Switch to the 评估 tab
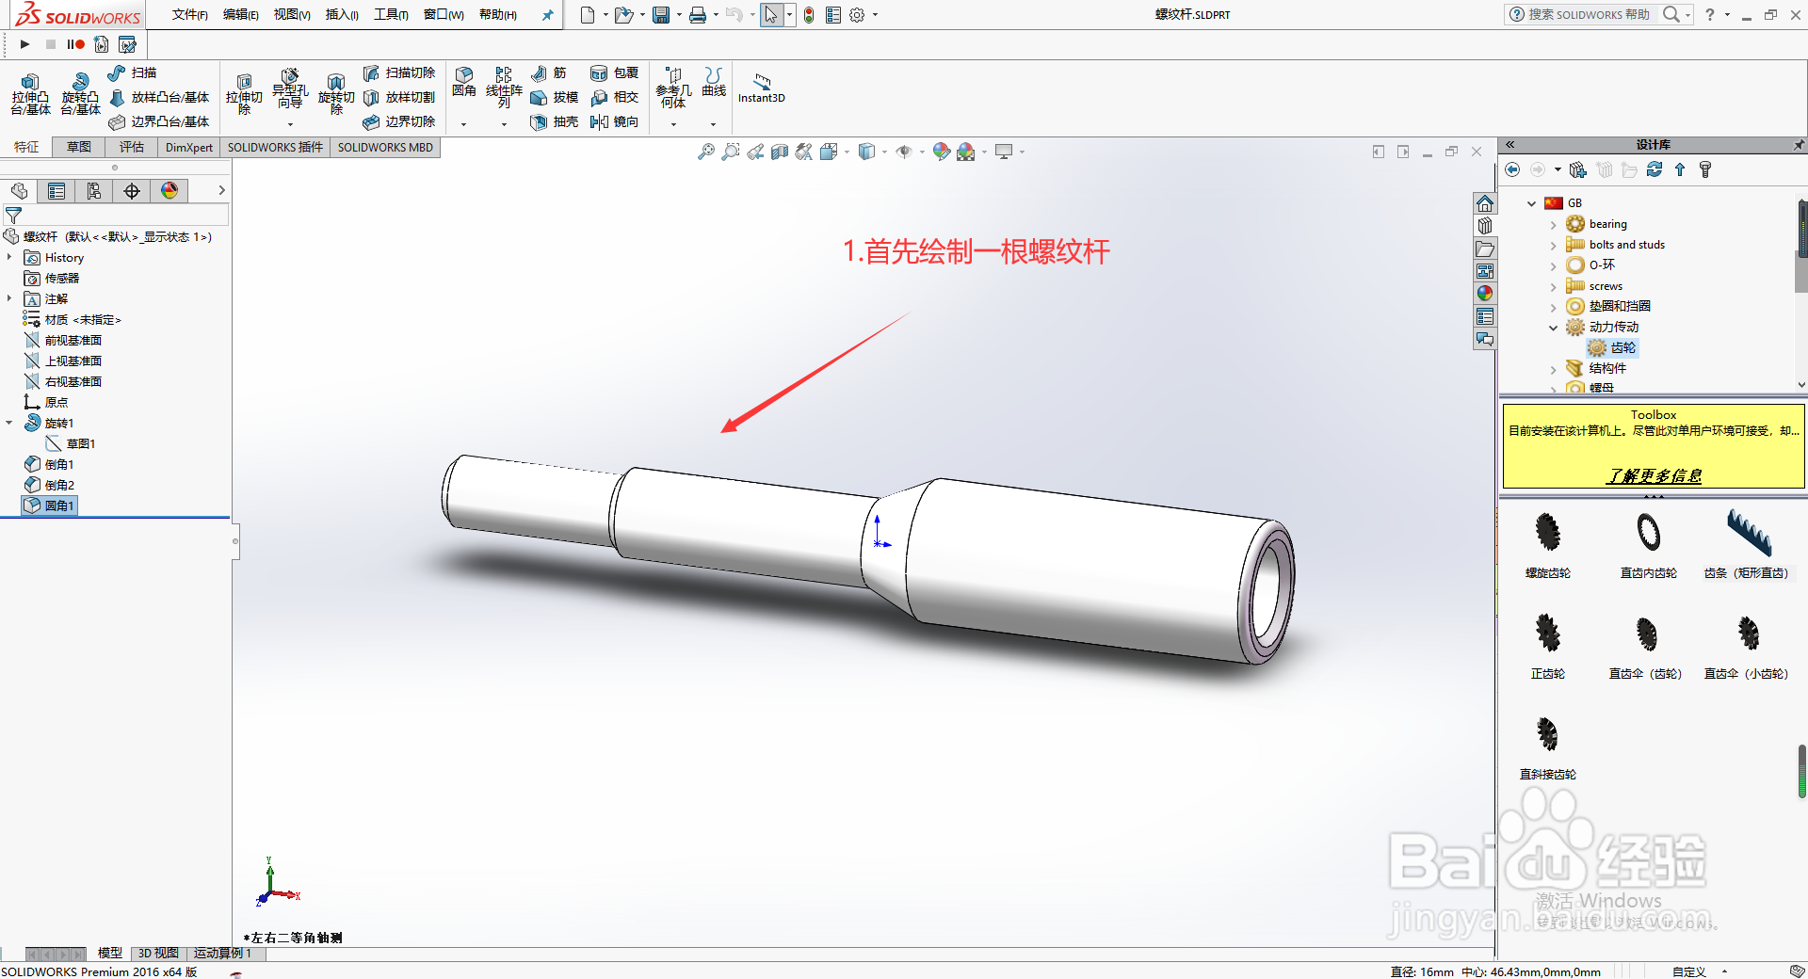Screen dimensions: 1808x979 pos(132,147)
